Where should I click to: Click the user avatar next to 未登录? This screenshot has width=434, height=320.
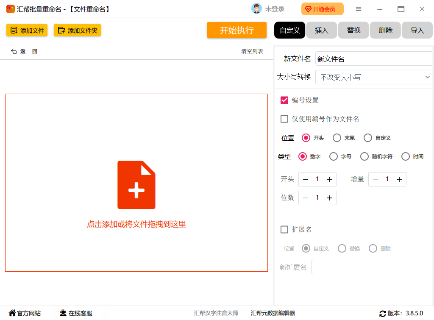256,8
